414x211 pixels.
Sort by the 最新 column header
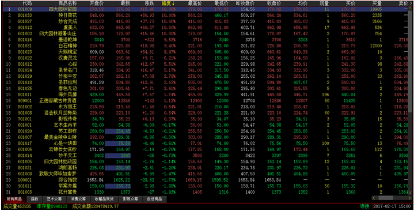(x=126, y=3)
